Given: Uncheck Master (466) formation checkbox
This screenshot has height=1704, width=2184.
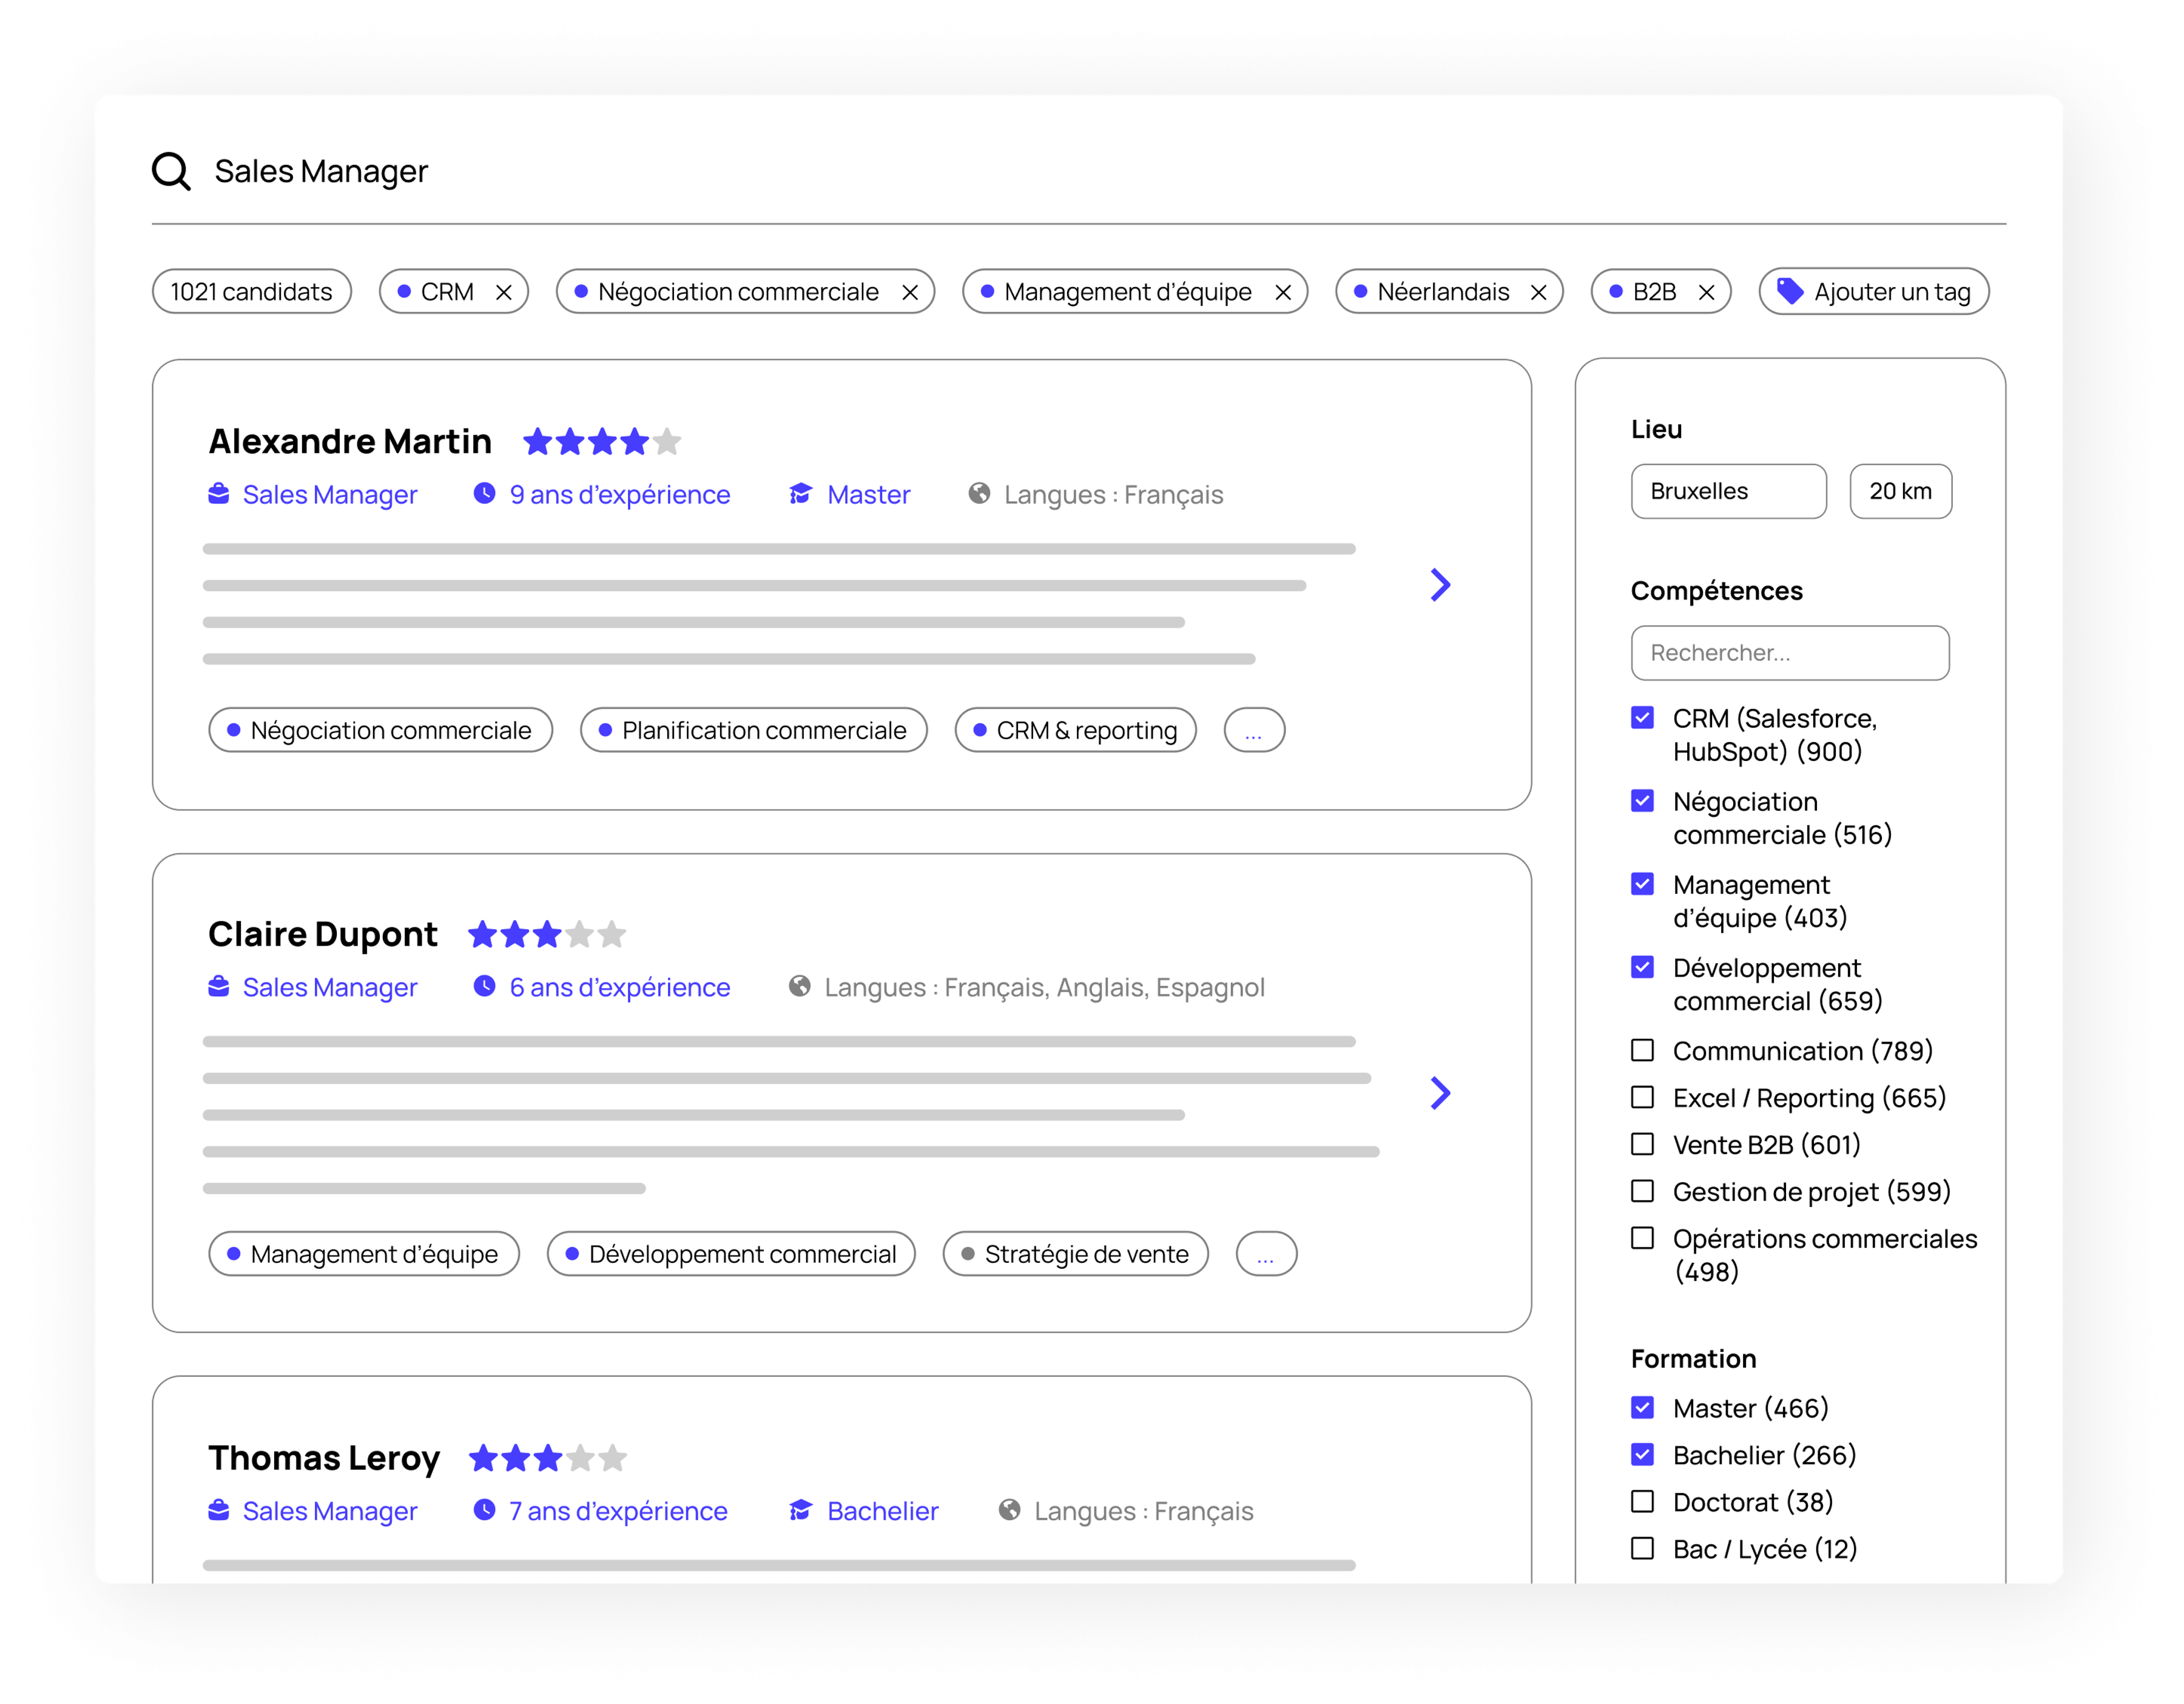Looking at the screenshot, I should click(1642, 1408).
